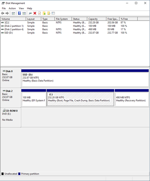Image resolution: width=150 pixels, height=181 pixels.
Task: Click the Primary partition legend label
Action: 30,174
